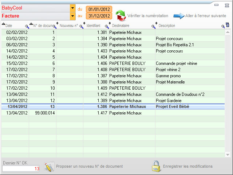Click the scrollbar down arrow of the table

228,154
